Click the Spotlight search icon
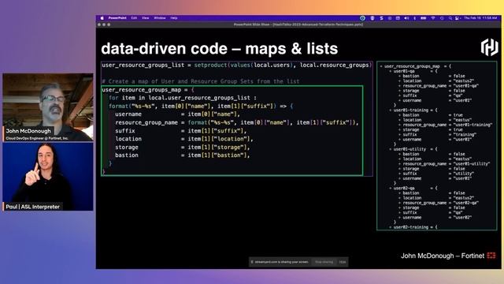The height and width of the screenshot is (284, 504). (450, 18)
